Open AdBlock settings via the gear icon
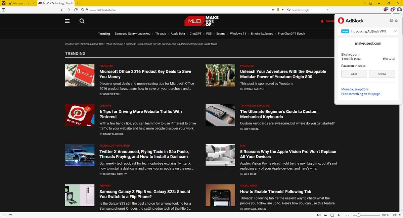Screen dimensions: 403x218 [396, 20]
